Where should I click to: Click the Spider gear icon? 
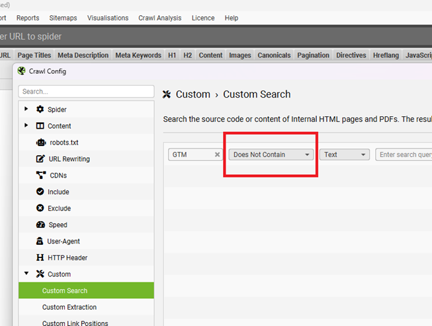pos(40,109)
